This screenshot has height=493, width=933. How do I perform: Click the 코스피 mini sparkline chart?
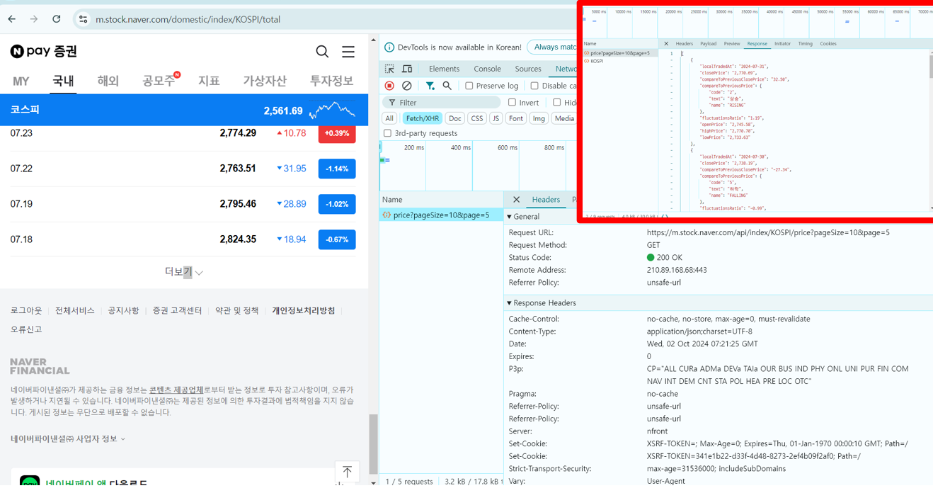[332, 110]
